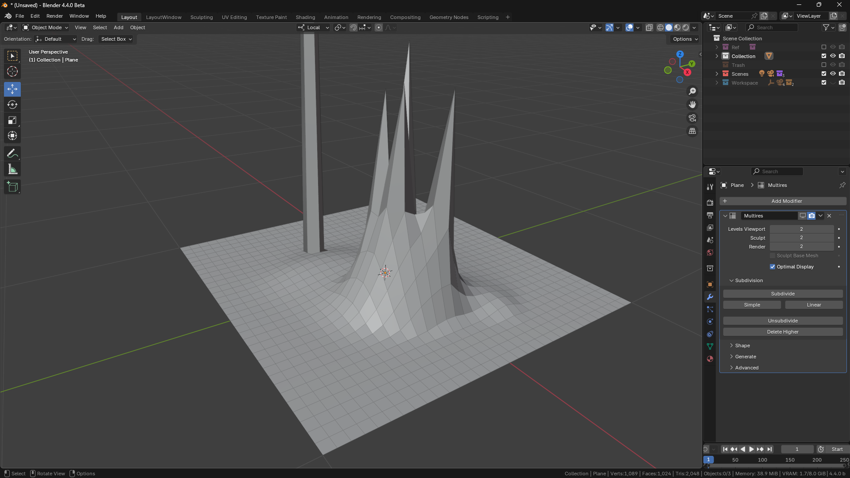850x478 pixels.
Task: Switch orthographic/perspective grid icon
Action: (692, 131)
